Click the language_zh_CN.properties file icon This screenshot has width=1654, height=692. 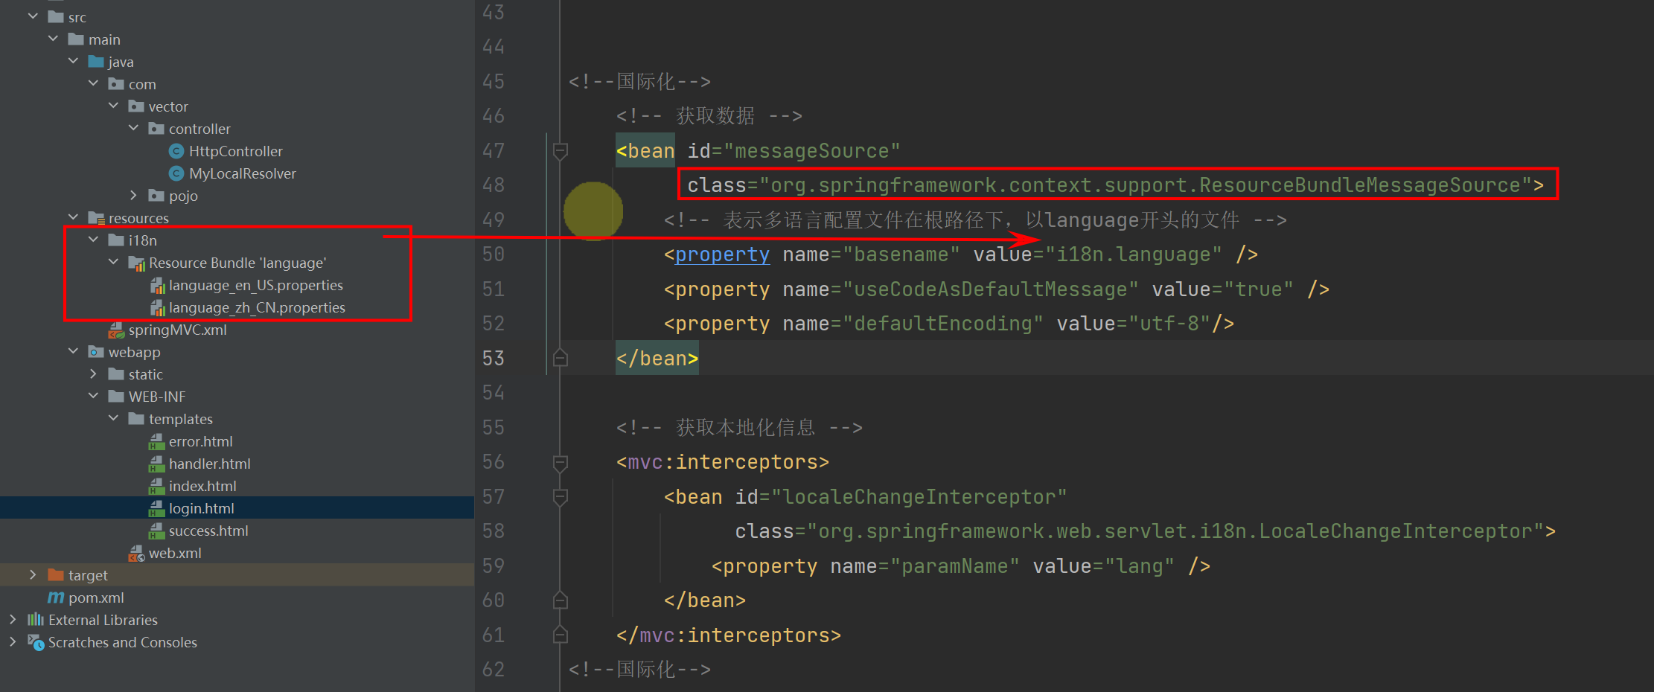158,308
